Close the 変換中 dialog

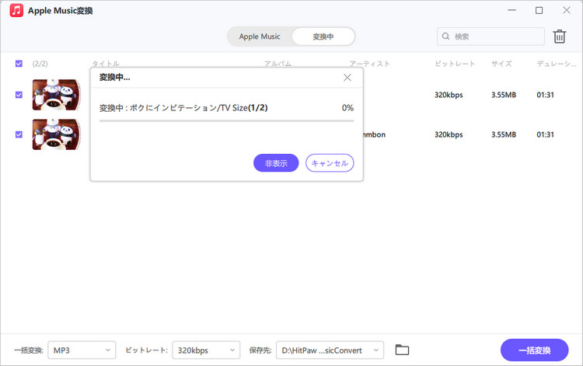click(x=347, y=78)
